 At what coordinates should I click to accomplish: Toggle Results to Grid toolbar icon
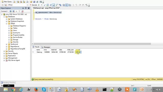(x=67, y=5)
